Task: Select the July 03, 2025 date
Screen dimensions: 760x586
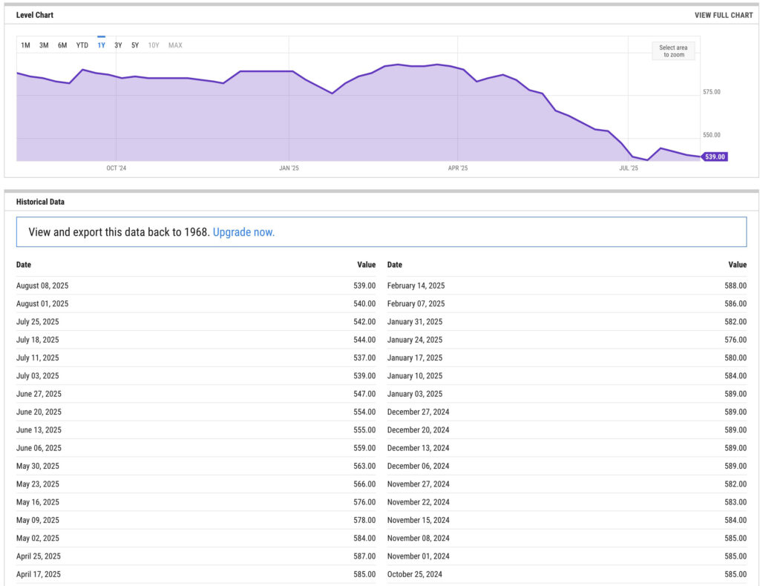Action: [37, 376]
